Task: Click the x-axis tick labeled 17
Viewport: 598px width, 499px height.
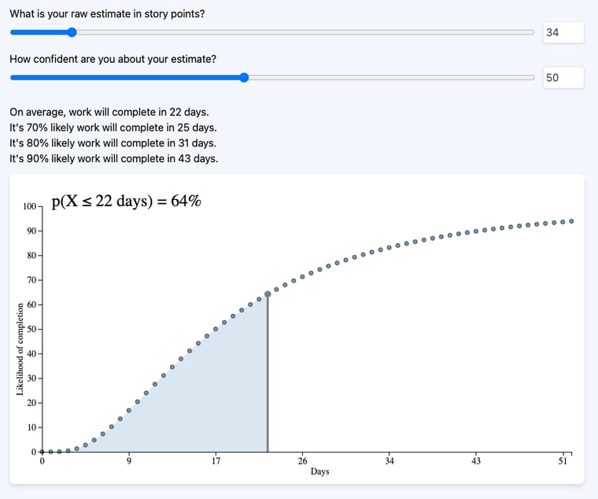Action: (x=216, y=461)
